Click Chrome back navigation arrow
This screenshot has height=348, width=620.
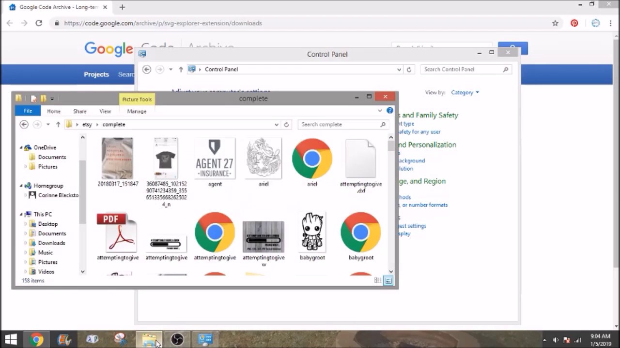point(10,23)
